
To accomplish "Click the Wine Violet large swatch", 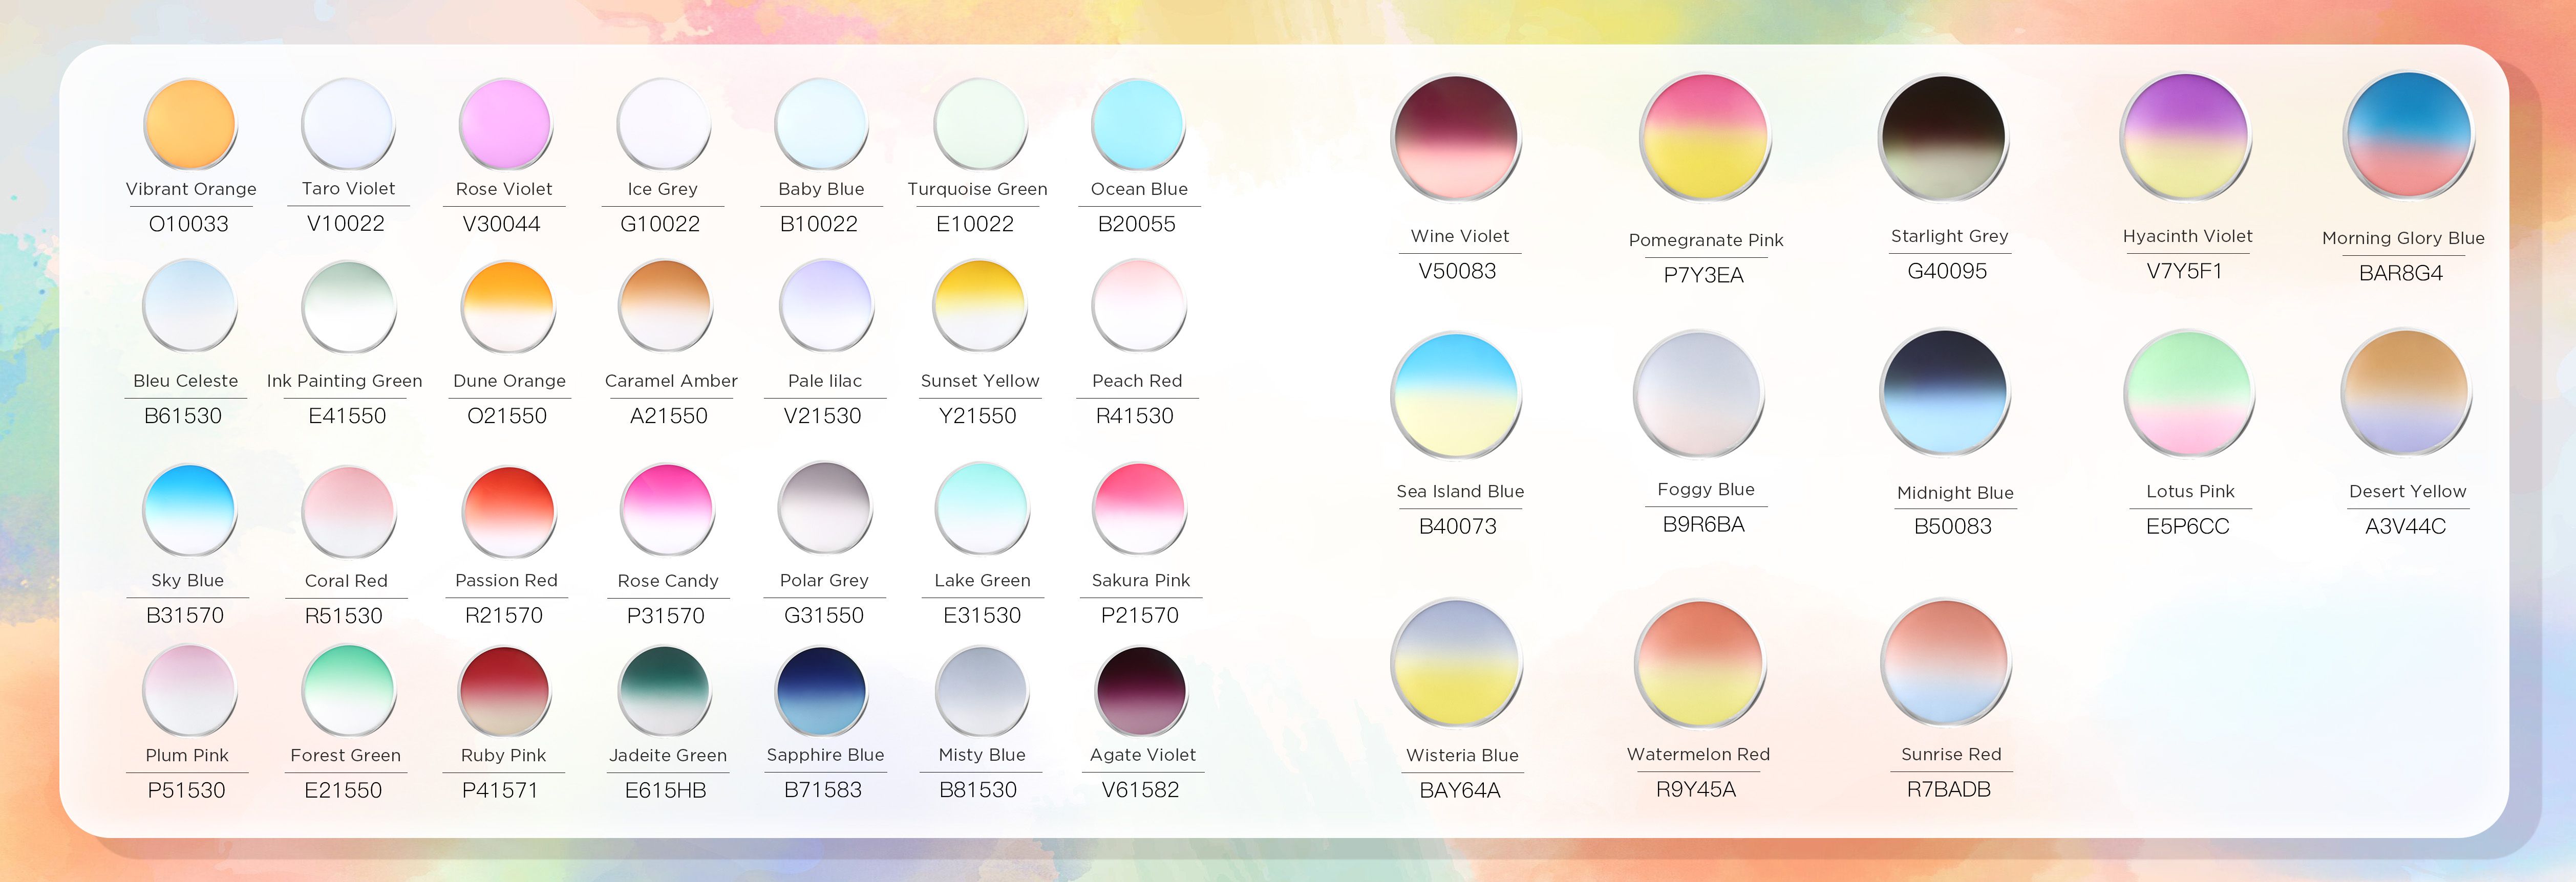I will point(1456,138).
